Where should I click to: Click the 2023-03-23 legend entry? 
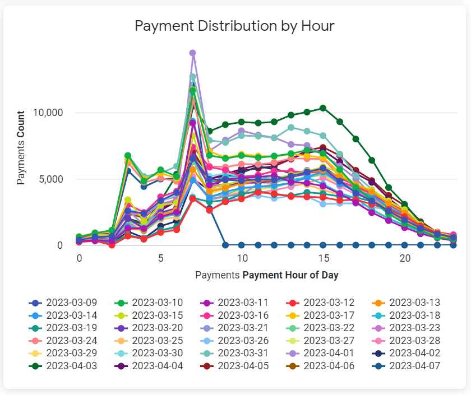(x=406, y=328)
